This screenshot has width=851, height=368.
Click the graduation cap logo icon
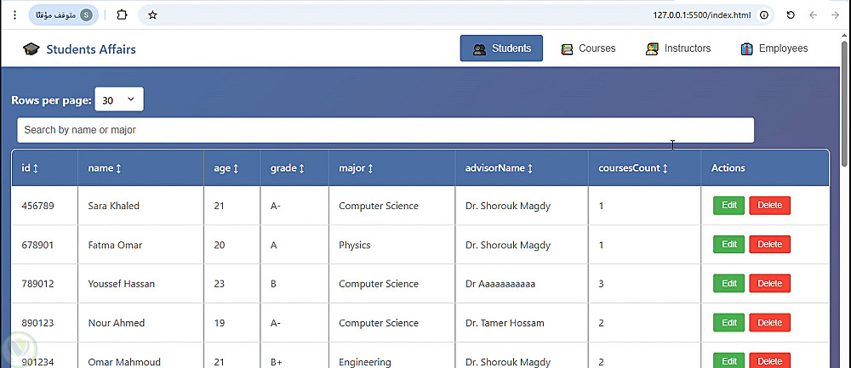[x=31, y=49]
